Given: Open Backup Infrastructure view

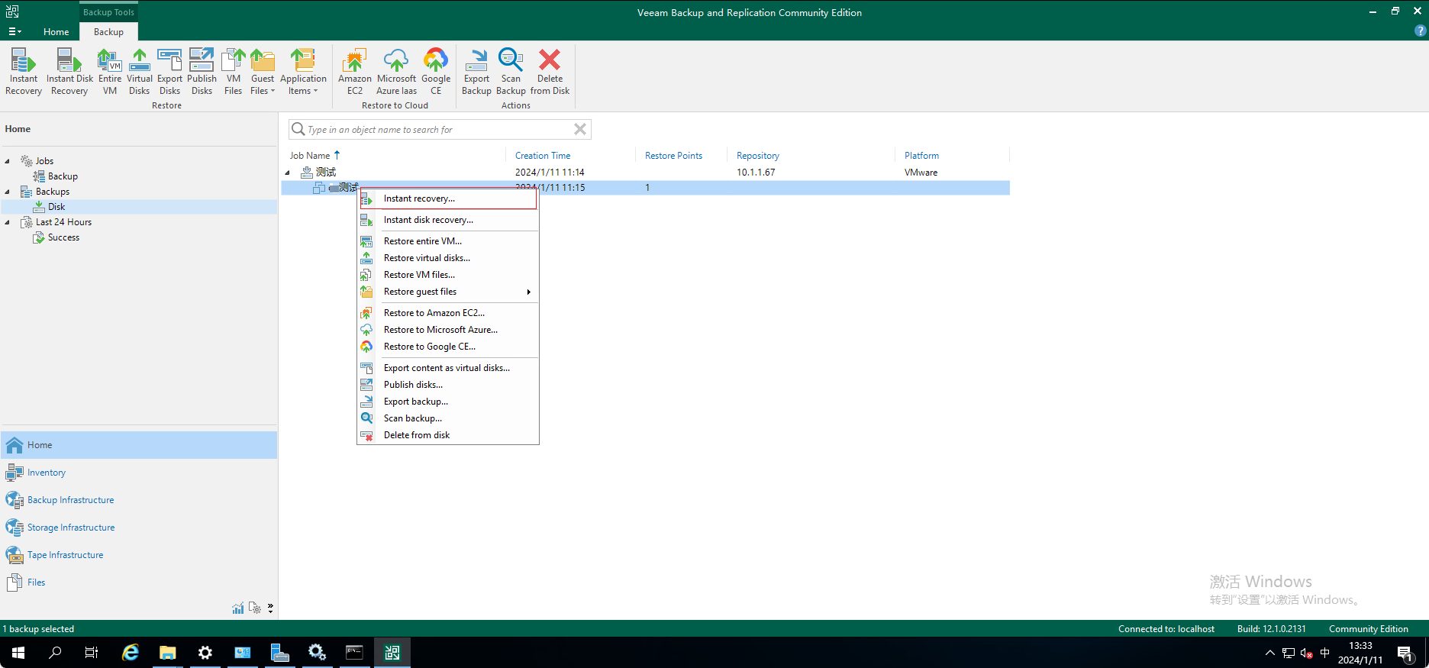Looking at the screenshot, I should (x=139, y=500).
